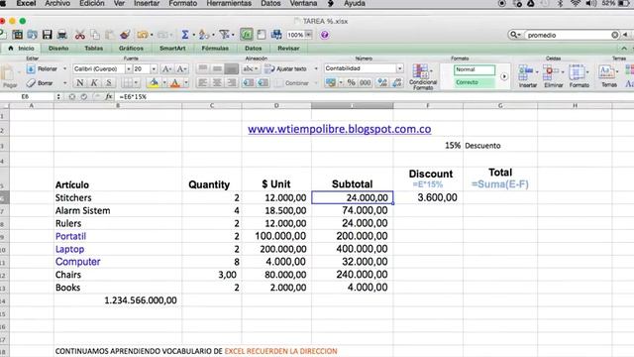Switch to the Revisar tab
The height and width of the screenshot is (357, 634).
coord(288,49)
